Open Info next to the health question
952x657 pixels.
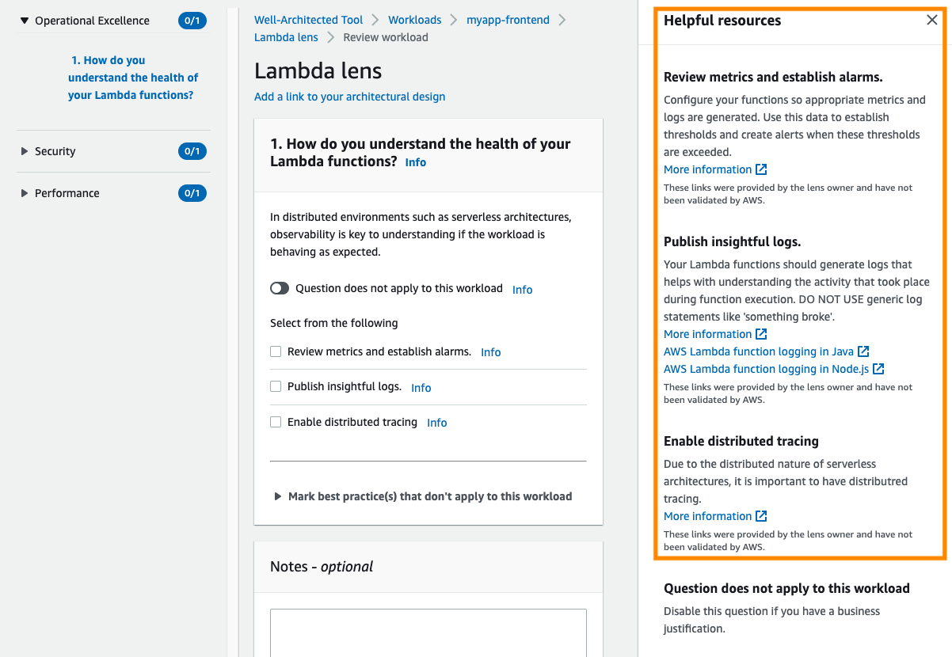pos(416,162)
